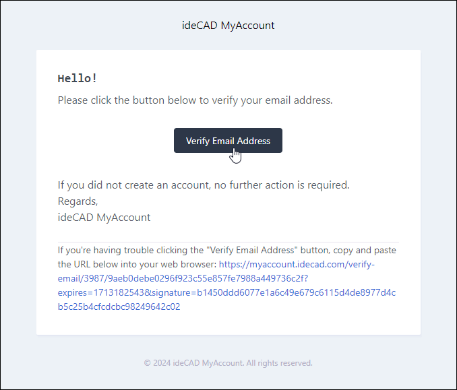Click "All rights reserved." in the footer
This screenshot has width=457, height=390.
[279, 363]
